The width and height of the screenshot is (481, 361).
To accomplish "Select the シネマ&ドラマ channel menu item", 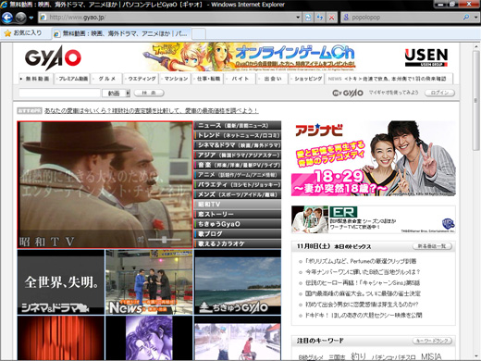I will tap(238, 145).
